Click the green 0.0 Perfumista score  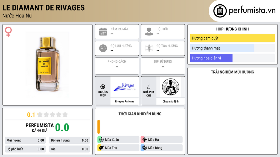pos(62,127)
